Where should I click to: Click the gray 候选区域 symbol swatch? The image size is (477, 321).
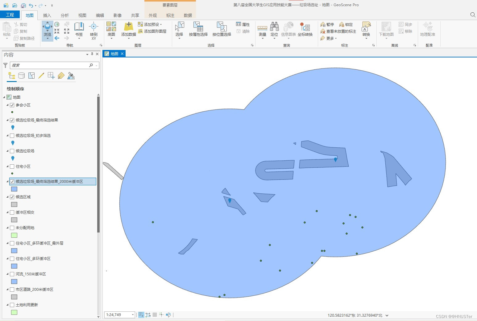tap(14, 204)
